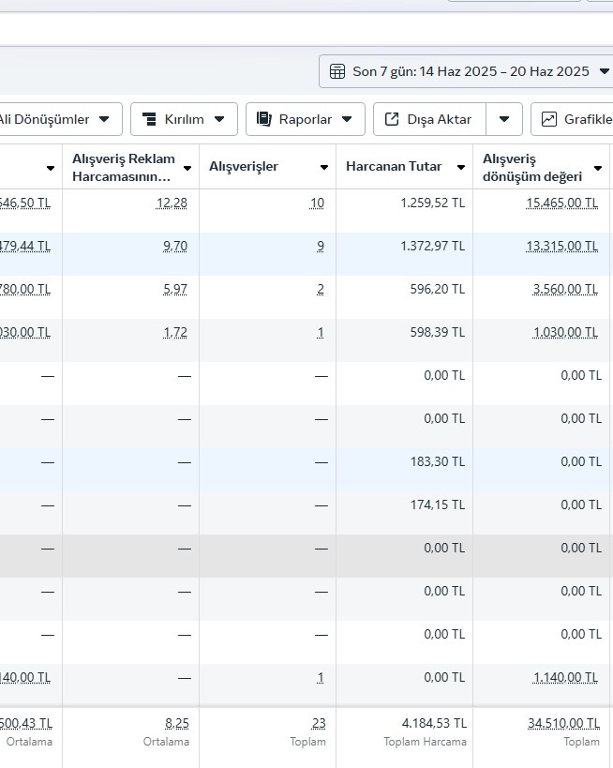Open the Raporlar menu
The width and height of the screenshot is (613, 768).
(306, 119)
